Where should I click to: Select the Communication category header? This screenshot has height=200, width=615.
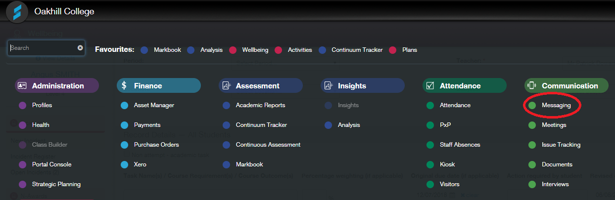tap(567, 85)
